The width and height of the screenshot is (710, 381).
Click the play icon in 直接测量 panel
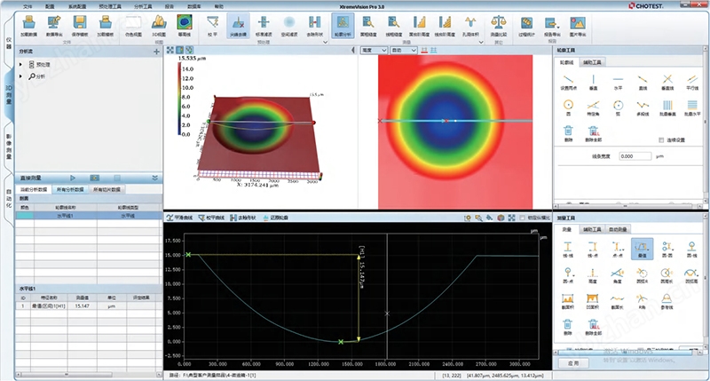tap(73, 179)
